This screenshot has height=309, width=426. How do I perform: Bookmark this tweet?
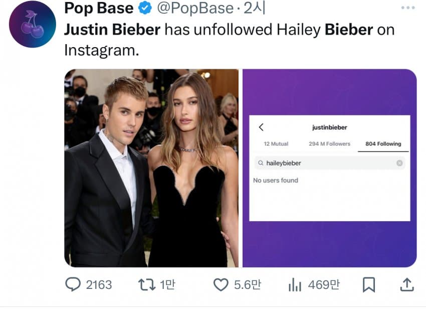click(x=368, y=285)
